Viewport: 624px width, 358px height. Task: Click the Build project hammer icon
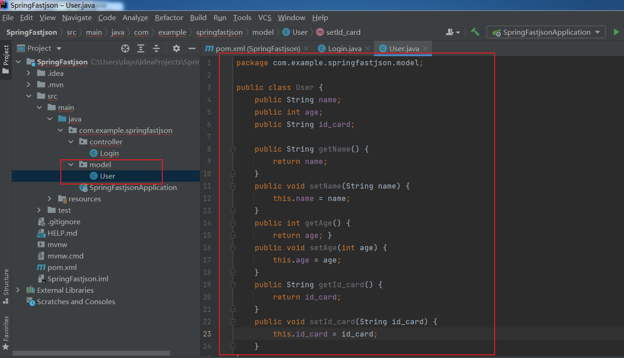tap(475, 32)
